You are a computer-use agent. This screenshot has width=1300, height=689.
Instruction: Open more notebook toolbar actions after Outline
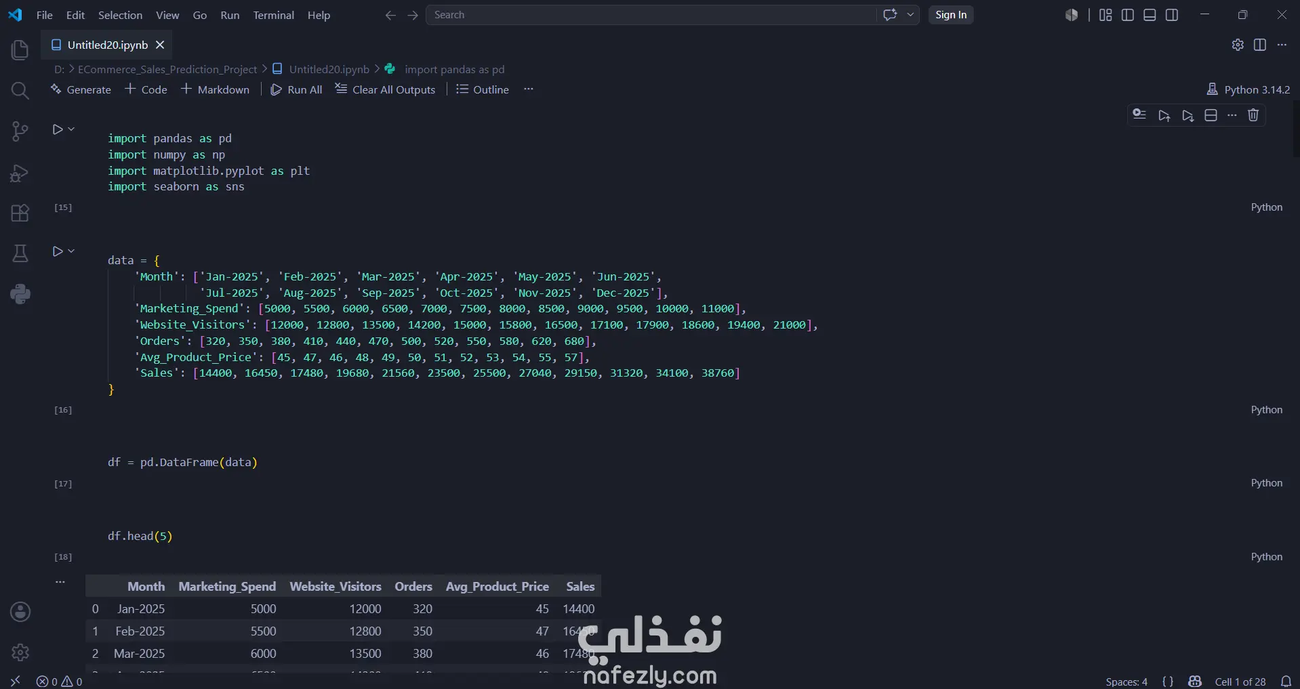click(x=529, y=89)
